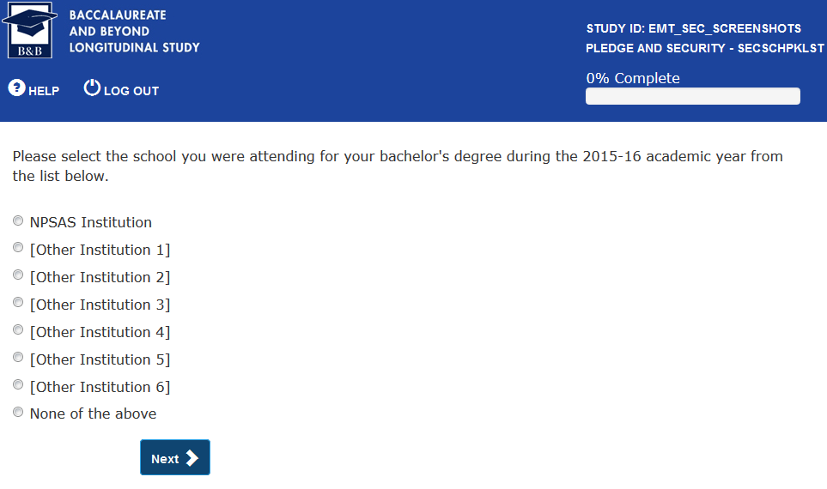Click the survey completion progress bar
Screen dimensions: 827x489
pyautogui.click(x=692, y=96)
